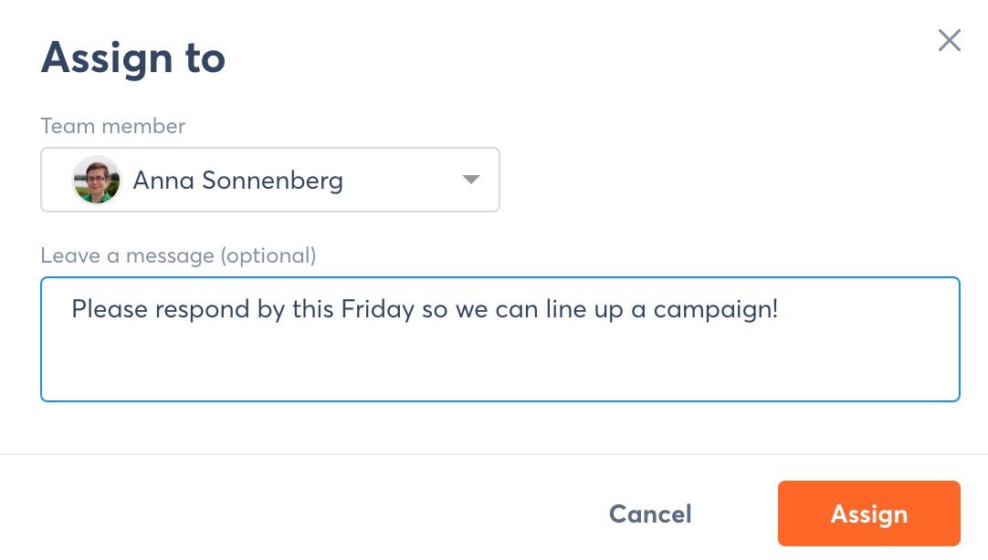Click the divider line above buttons
988x560 pixels.
pyautogui.click(x=493, y=453)
